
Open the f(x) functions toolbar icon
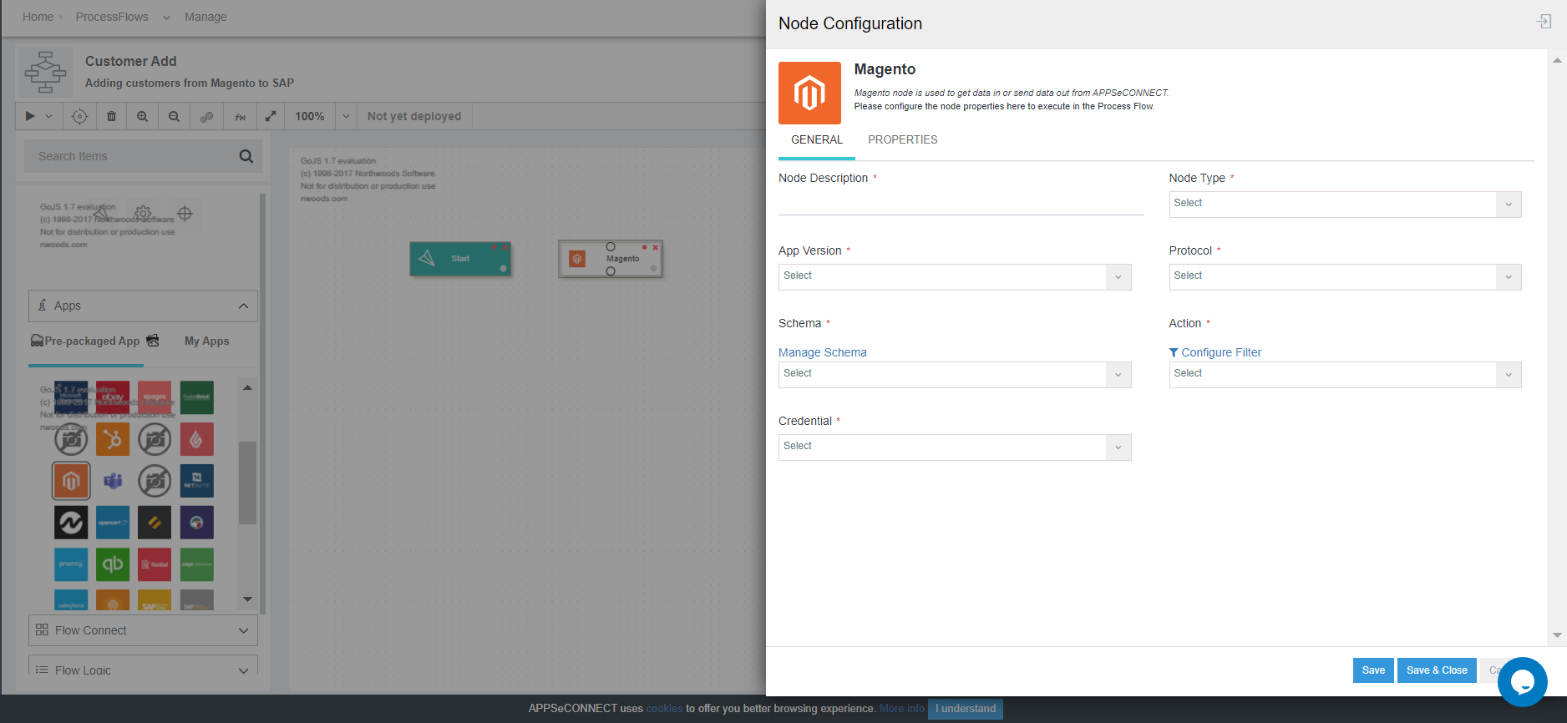click(240, 117)
